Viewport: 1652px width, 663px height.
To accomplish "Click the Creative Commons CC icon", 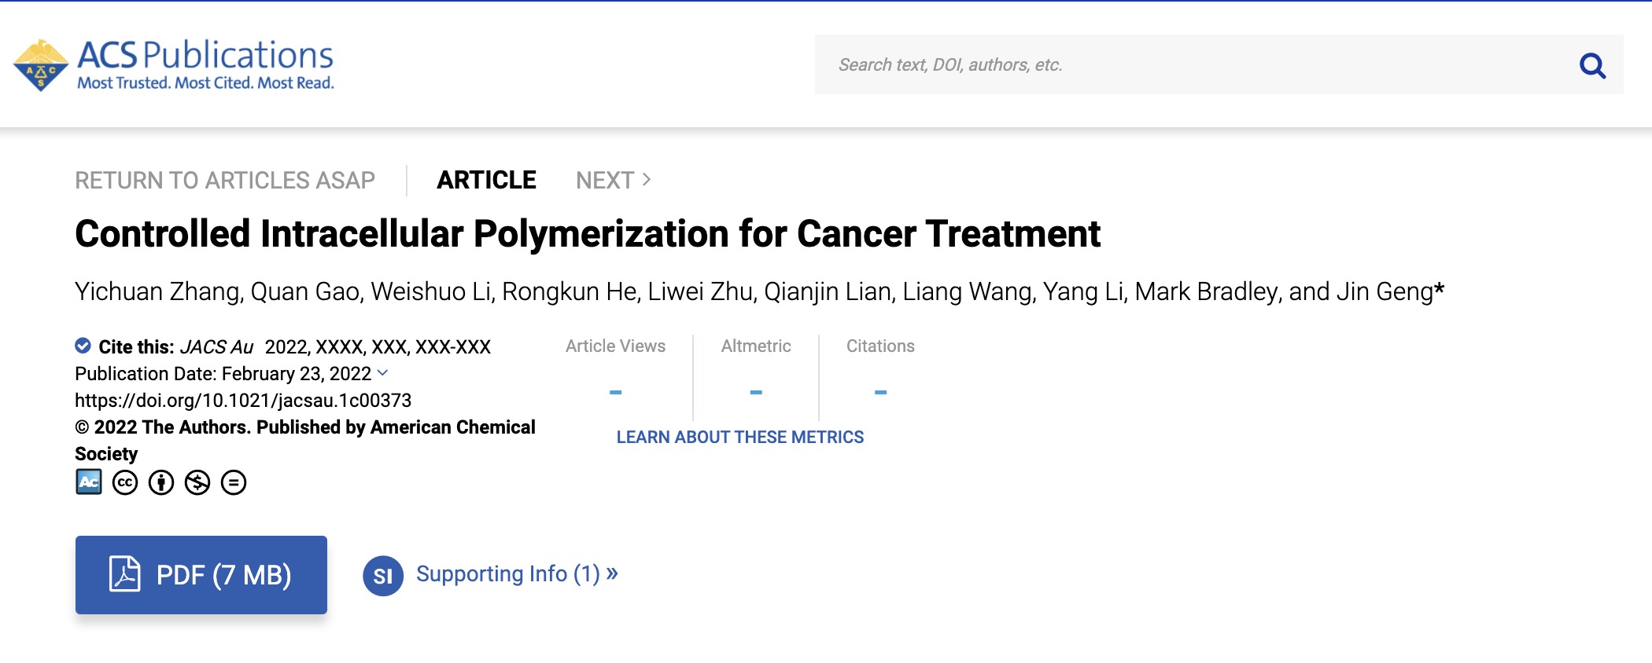I will click(125, 482).
